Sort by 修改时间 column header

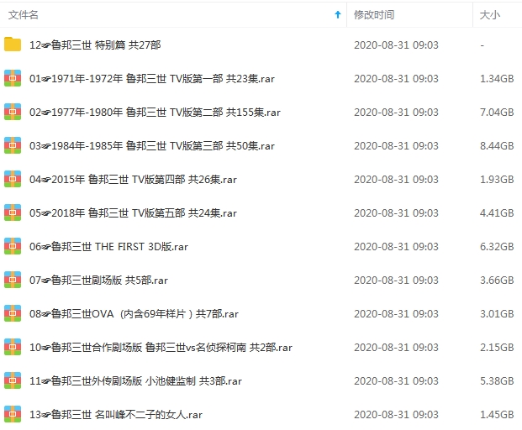(374, 14)
